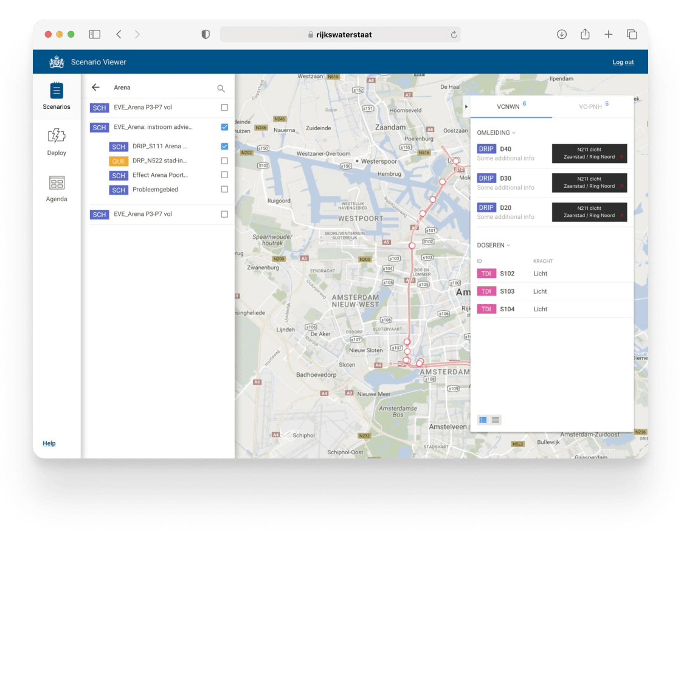The width and height of the screenshot is (681, 681).
Task: Uncheck the DRIP_S111 Arena checkbox
Action: point(224,147)
